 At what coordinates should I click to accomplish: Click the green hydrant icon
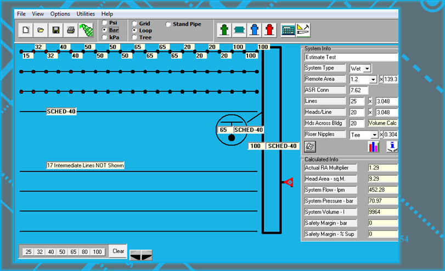point(224,30)
